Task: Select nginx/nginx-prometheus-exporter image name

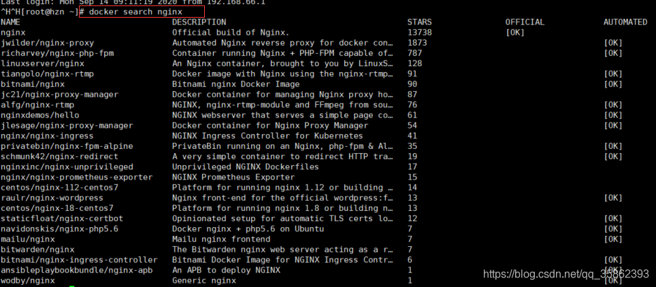Action: pyautogui.click(x=77, y=178)
